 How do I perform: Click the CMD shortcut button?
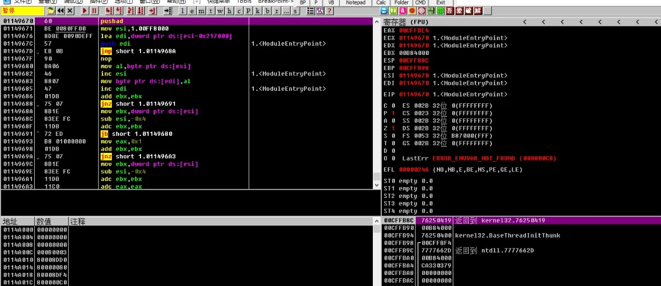click(x=421, y=3)
